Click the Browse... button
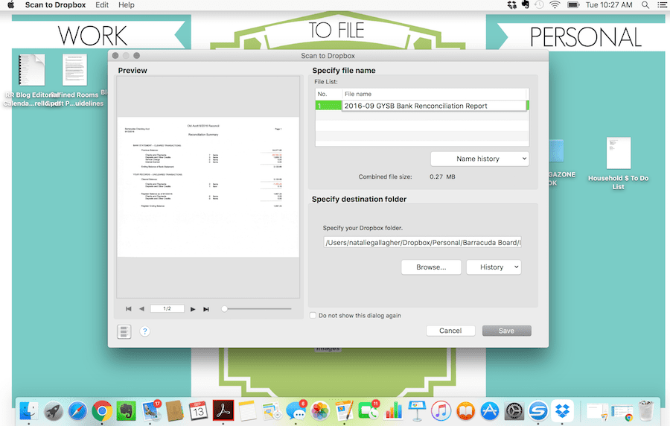The height and width of the screenshot is (426, 670). tap(431, 267)
